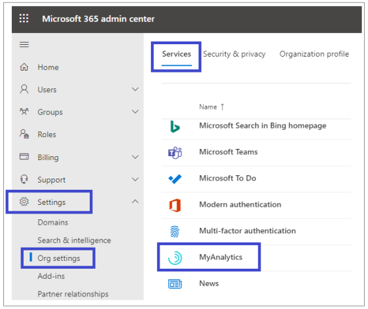Viewport: 368px width, 309px height.
Task: Open Modern authentication settings
Action: coord(240,204)
